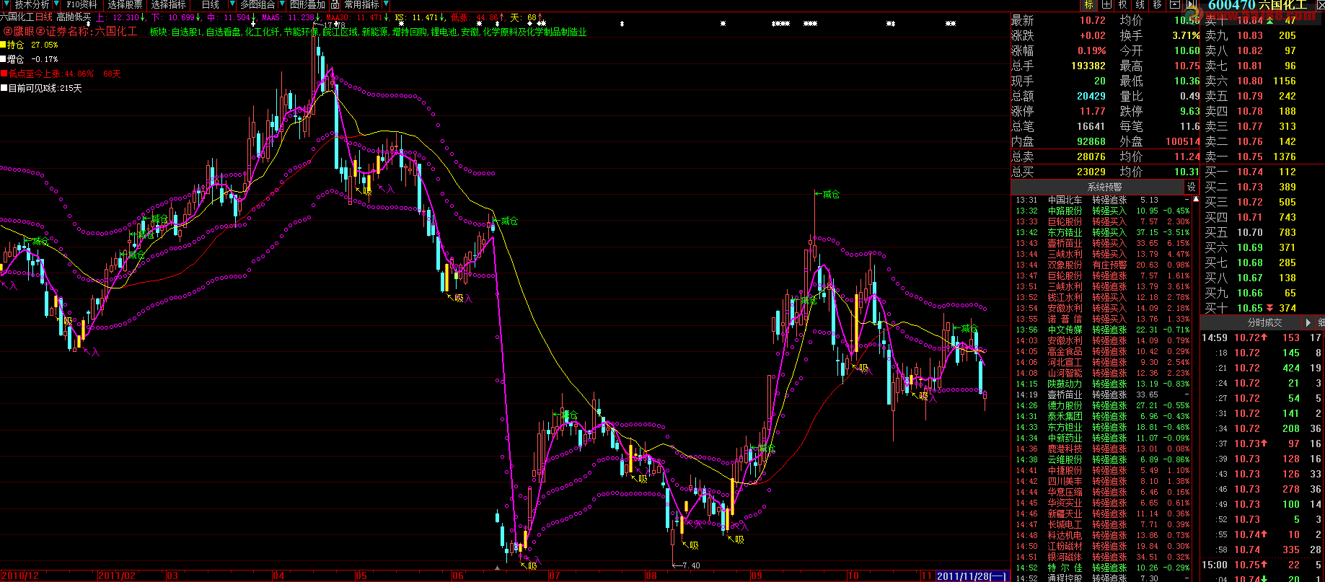Open the leftmost dropdown arrow in toolbar
The image size is (1325, 582).
(x=6, y=5)
